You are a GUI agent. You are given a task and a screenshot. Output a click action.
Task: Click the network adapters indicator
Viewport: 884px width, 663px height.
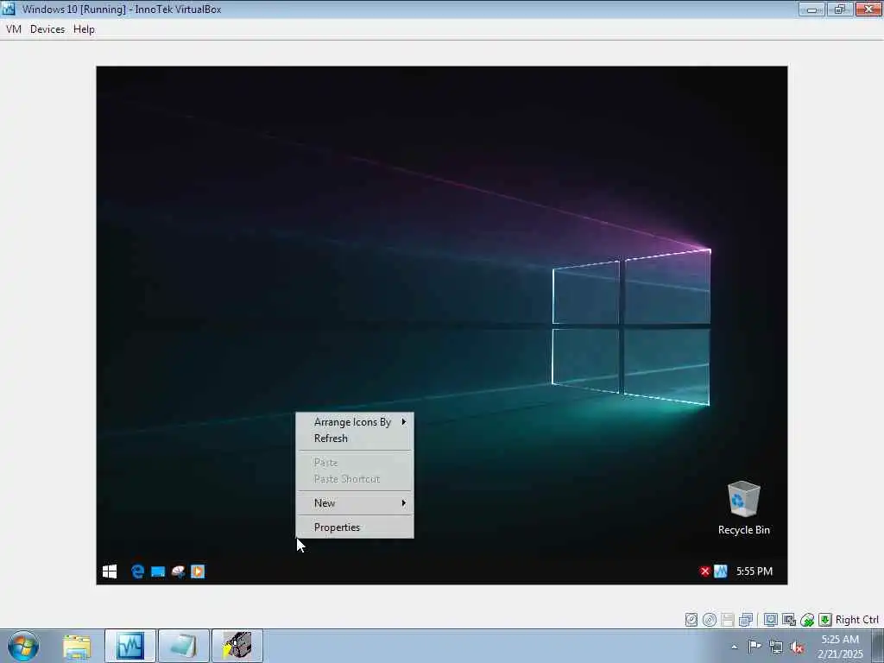746,620
